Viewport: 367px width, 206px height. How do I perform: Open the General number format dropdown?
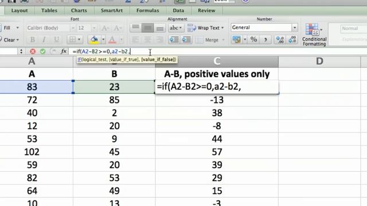[x=295, y=27]
